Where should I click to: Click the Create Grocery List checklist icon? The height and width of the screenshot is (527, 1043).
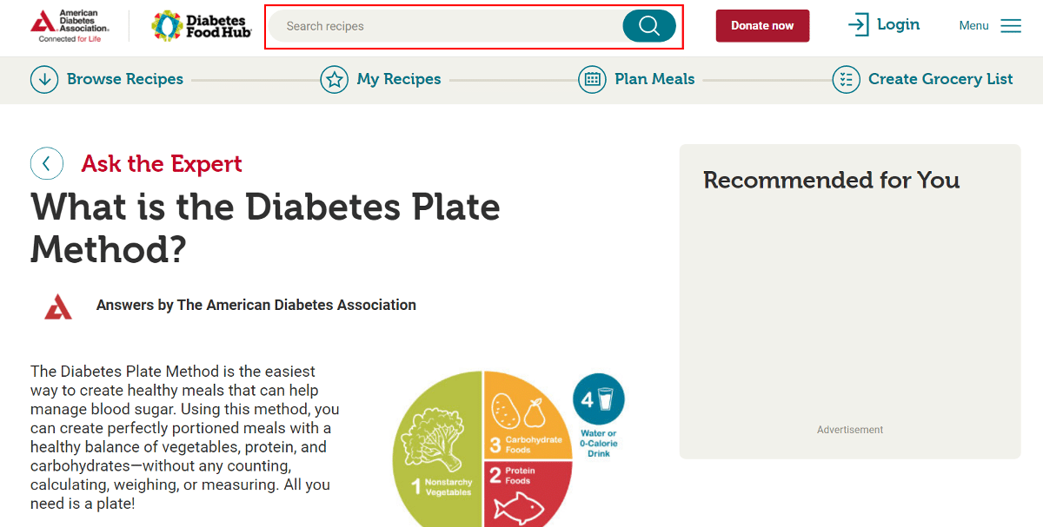point(846,79)
